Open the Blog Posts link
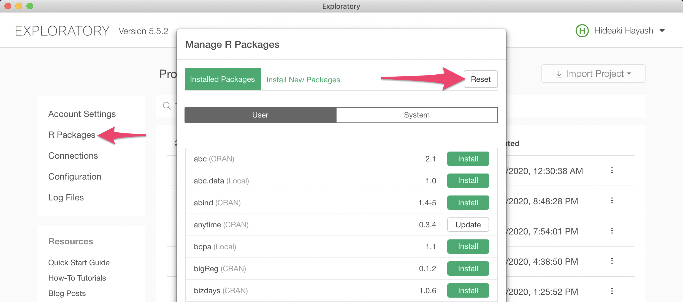 (x=67, y=293)
